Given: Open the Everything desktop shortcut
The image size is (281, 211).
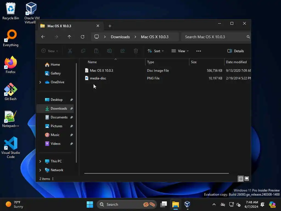Looking at the screenshot, I should pos(11,38).
